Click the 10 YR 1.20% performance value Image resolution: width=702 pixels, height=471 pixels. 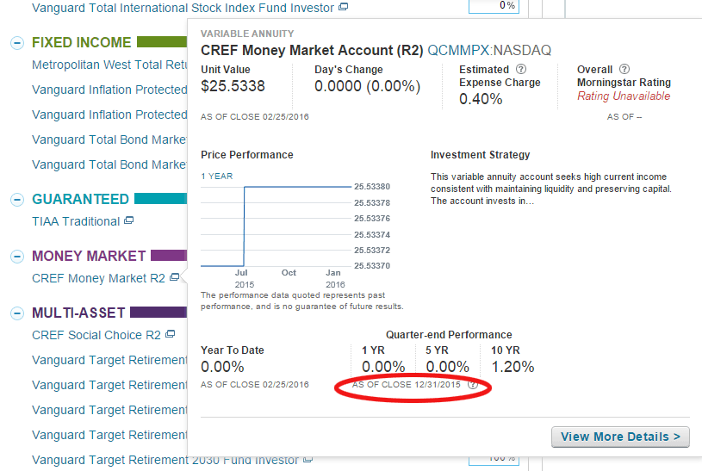tap(513, 367)
